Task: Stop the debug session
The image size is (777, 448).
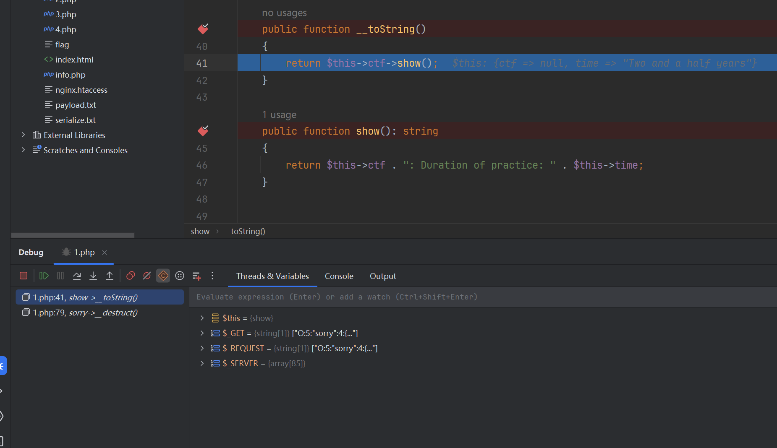Action: [x=24, y=276]
